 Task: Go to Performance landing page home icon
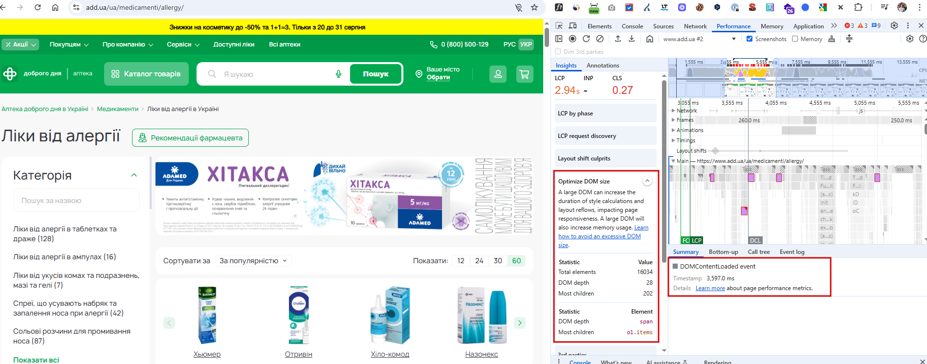(x=650, y=39)
